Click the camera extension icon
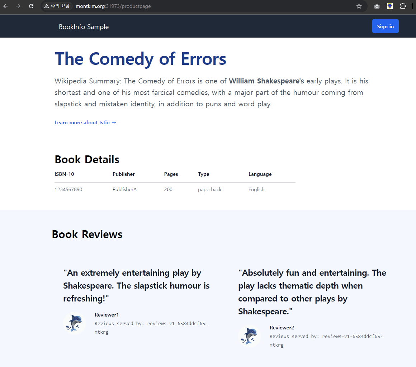This screenshot has width=416, height=367. (x=377, y=6)
